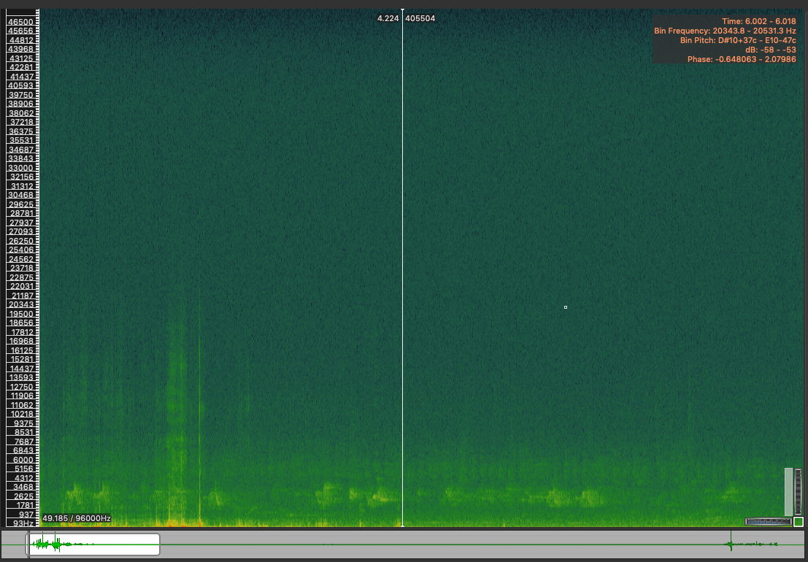
Task: Click the 27093 frequency scale label
Action: (20, 232)
